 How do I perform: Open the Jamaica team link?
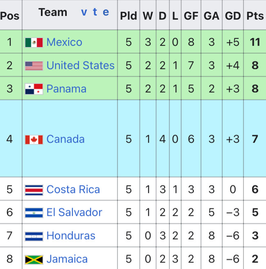tap(67, 259)
